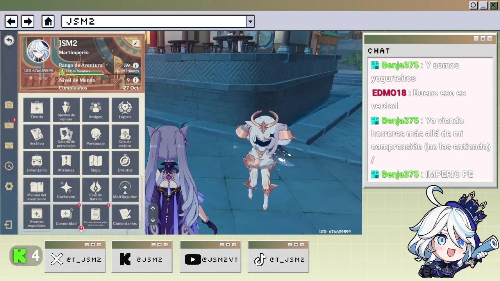The image size is (500, 281).
Task: Expand the JSM2 address bar dropdown
Action: pyautogui.click(x=250, y=21)
